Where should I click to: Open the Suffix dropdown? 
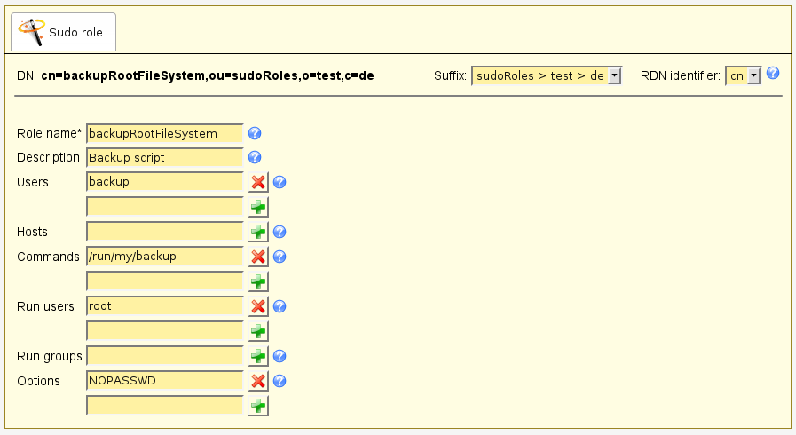[548, 76]
